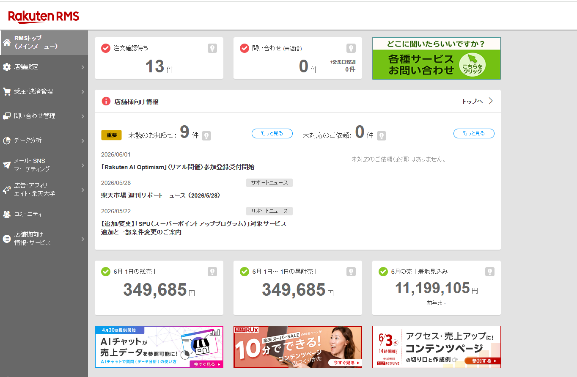This screenshot has height=377, width=577.
Task: Expand the データ分析 submenu arrow
Action: pyautogui.click(x=82, y=141)
